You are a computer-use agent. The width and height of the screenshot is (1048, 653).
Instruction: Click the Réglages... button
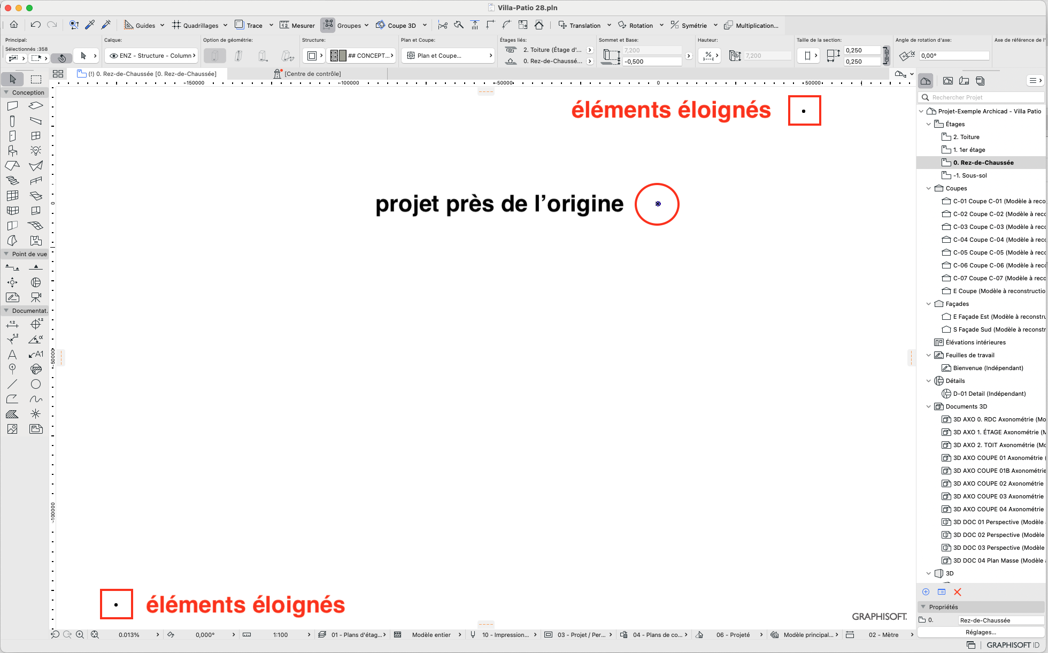pyautogui.click(x=981, y=632)
